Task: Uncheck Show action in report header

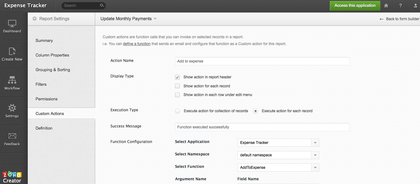Action: tap(178, 77)
